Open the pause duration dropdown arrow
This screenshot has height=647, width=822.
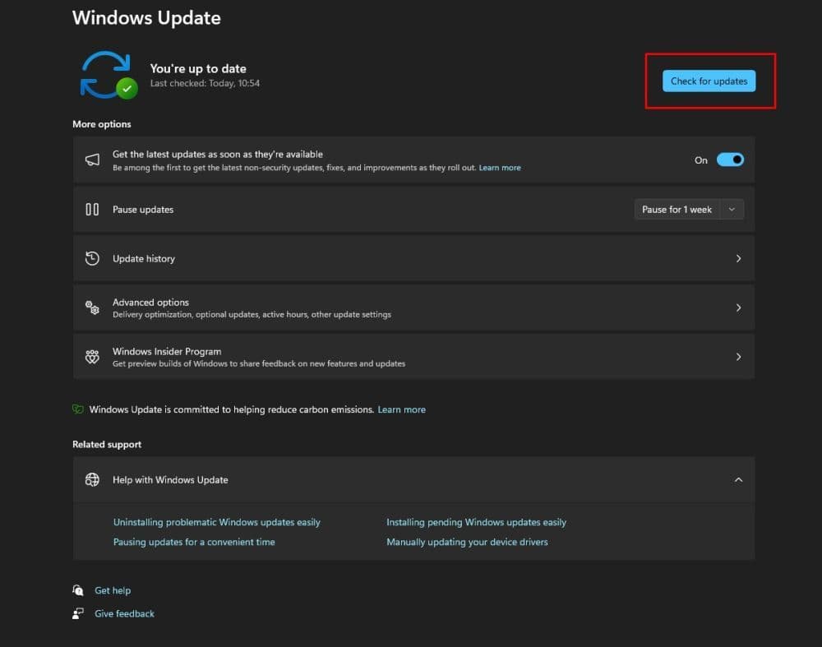click(x=732, y=210)
